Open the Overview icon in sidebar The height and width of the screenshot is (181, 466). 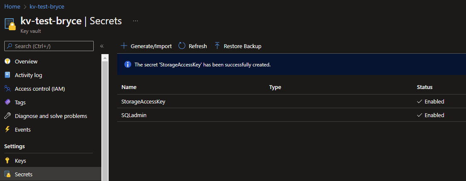[8, 61]
